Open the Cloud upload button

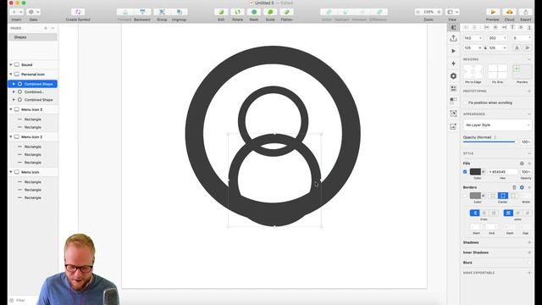pyautogui.click(x=510, y=12)
